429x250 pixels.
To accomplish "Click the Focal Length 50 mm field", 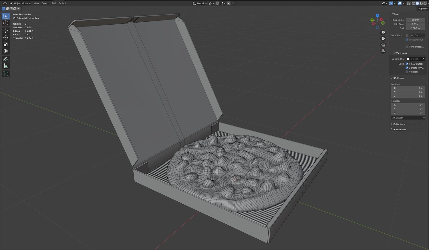I will (415, 20).
